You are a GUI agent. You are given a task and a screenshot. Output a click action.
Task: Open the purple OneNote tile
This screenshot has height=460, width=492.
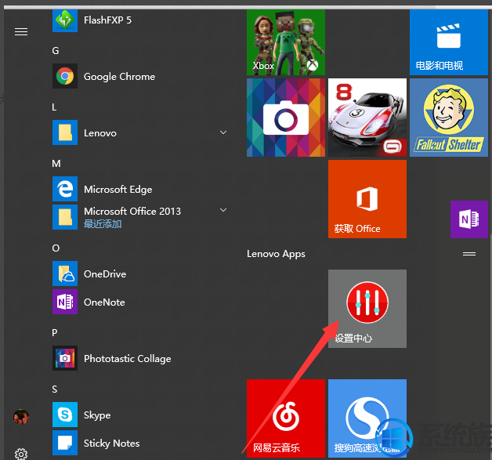(469, 219)
